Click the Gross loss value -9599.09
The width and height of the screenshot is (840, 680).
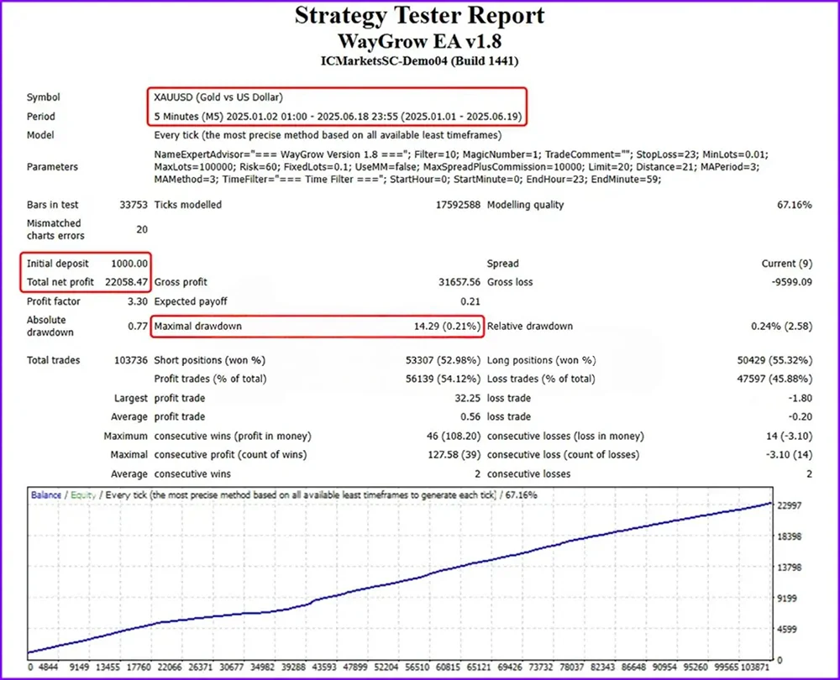[792, 281]
